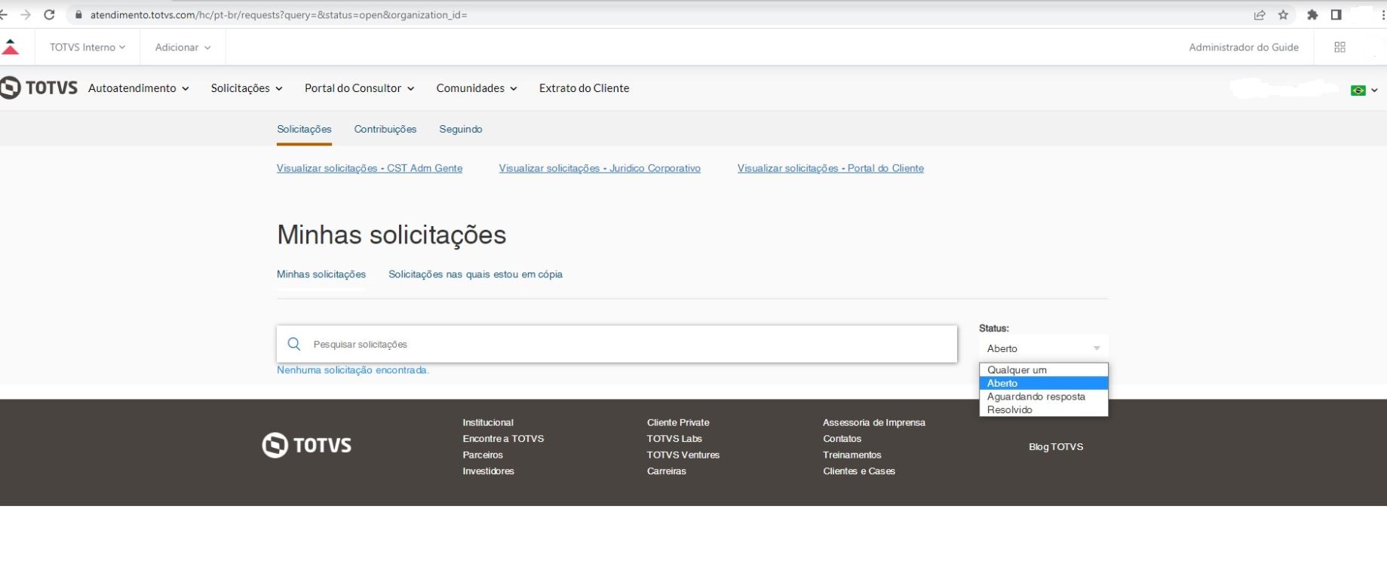Screen dimensions: 1387x567
Task: Click Administrador do Guide link
Action: (1244, 48)
